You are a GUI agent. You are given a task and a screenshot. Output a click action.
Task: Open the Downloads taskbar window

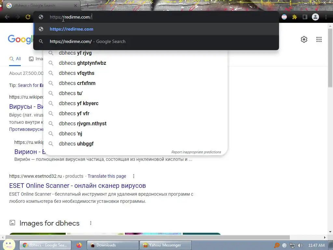pyautogui.click(x=113, y=245)
